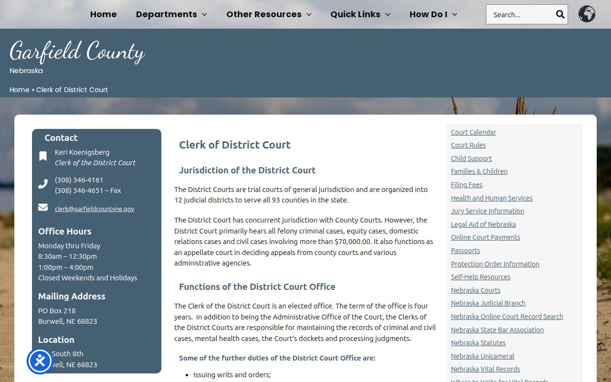
Task: Click the search magnifier icon
Action: click(x=560, y=14)
